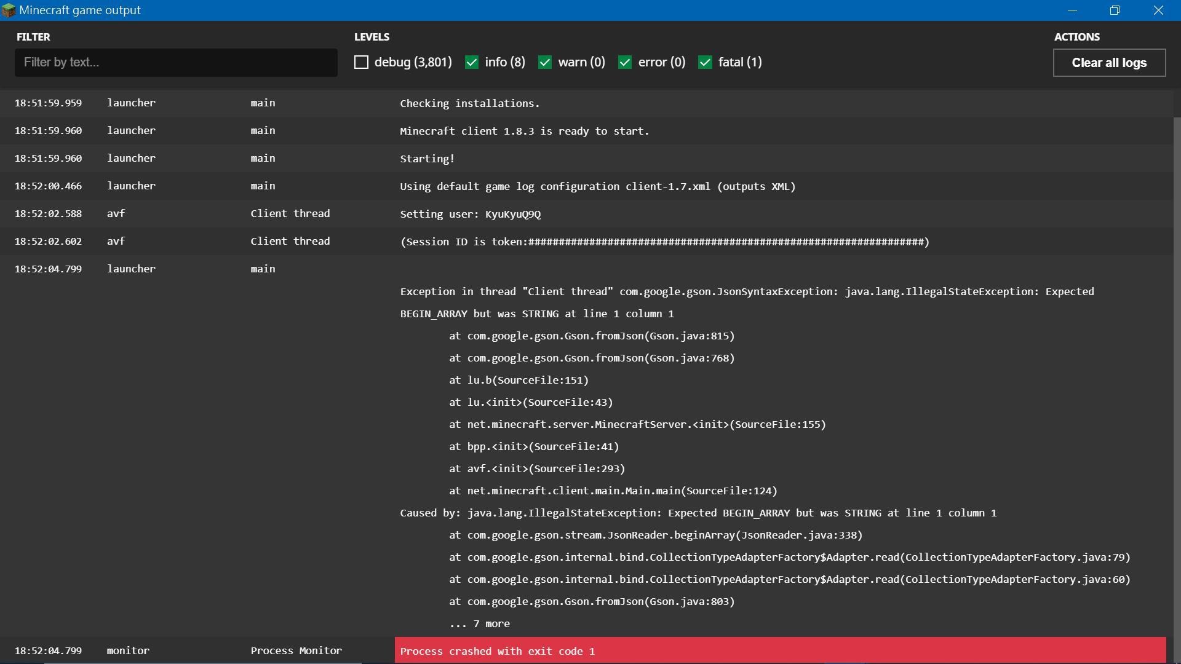Click stack line ending 'CollectionTypeAdapterFactory.java:60)'
This screenshot has height=664, width=1181.
point(790,579)
